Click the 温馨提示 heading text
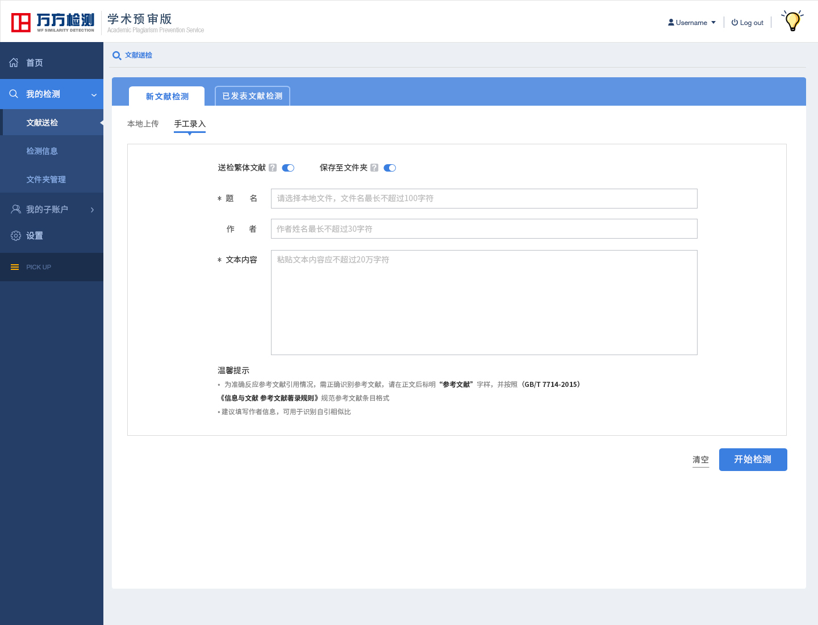This screenshot has height=625, width=818. pos(233,370)
